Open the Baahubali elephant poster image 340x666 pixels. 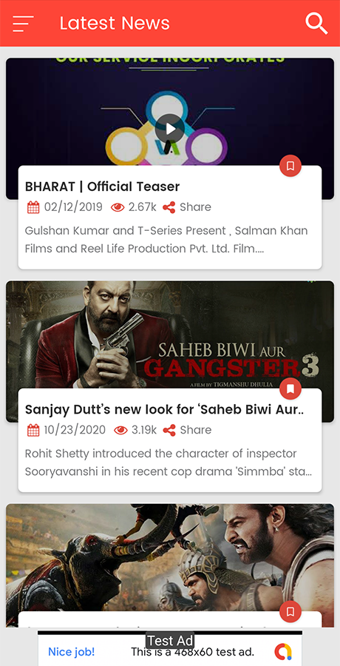(x=170, y=558)
